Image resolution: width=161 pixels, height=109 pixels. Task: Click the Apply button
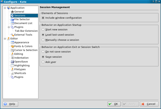tap(130, 104)
